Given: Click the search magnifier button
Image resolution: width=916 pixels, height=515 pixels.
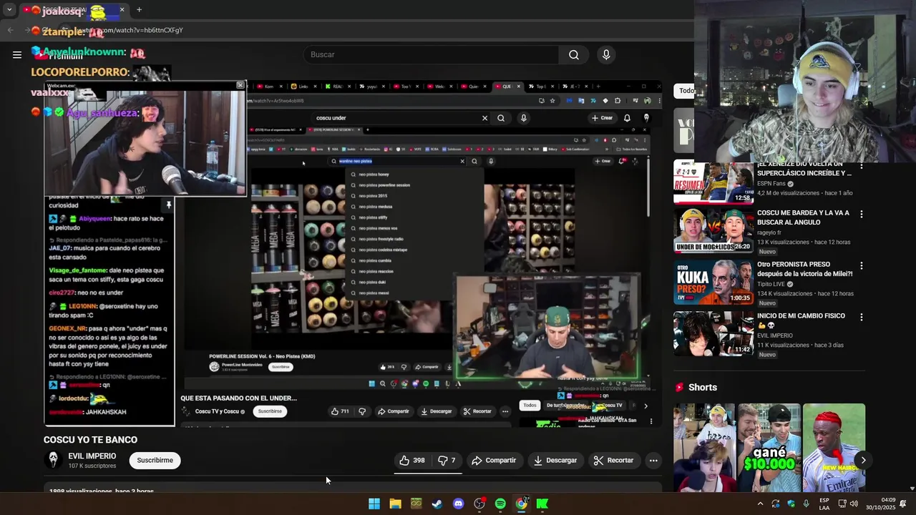Looking at the screenshot, I should click(x=574, y=54).
